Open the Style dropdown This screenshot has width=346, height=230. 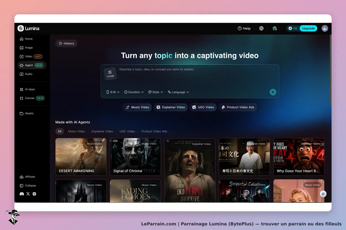point(156,92)
